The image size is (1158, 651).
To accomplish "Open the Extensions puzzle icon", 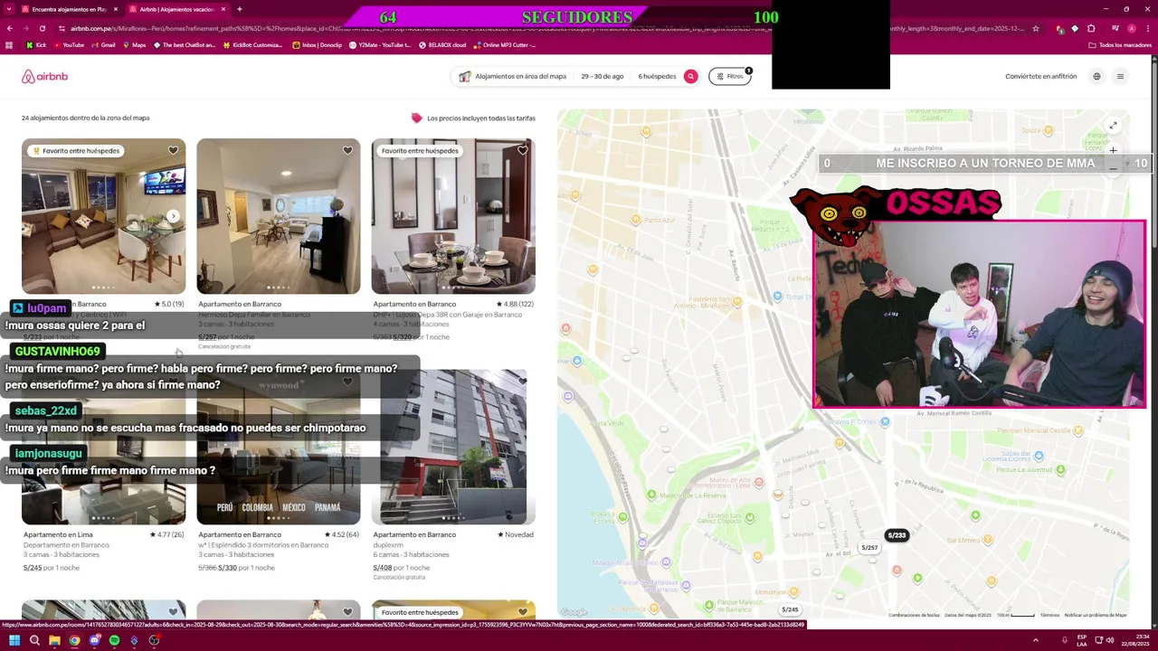I will point(1091,28).
